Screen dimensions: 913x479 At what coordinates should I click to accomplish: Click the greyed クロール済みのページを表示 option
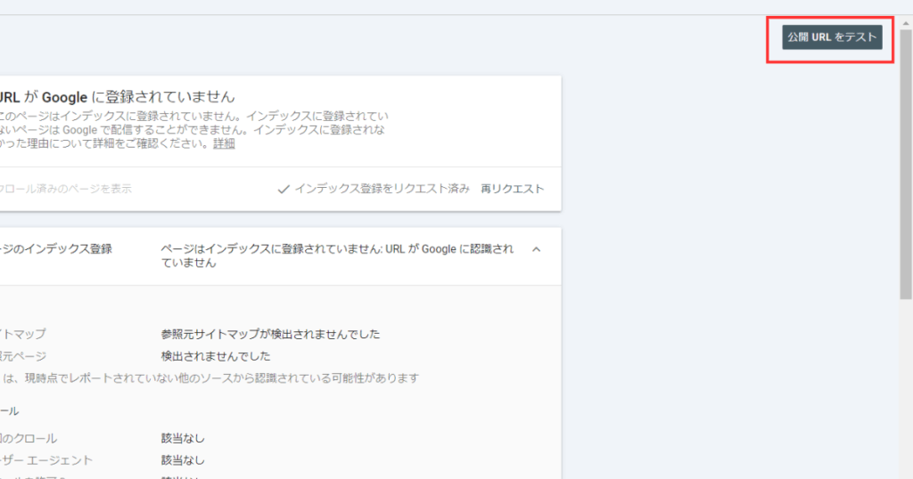[66, 189]
